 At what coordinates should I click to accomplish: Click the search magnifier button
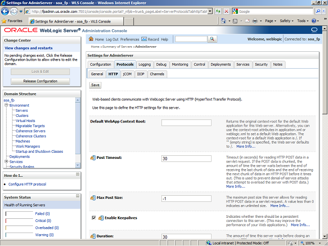point(212,39)
